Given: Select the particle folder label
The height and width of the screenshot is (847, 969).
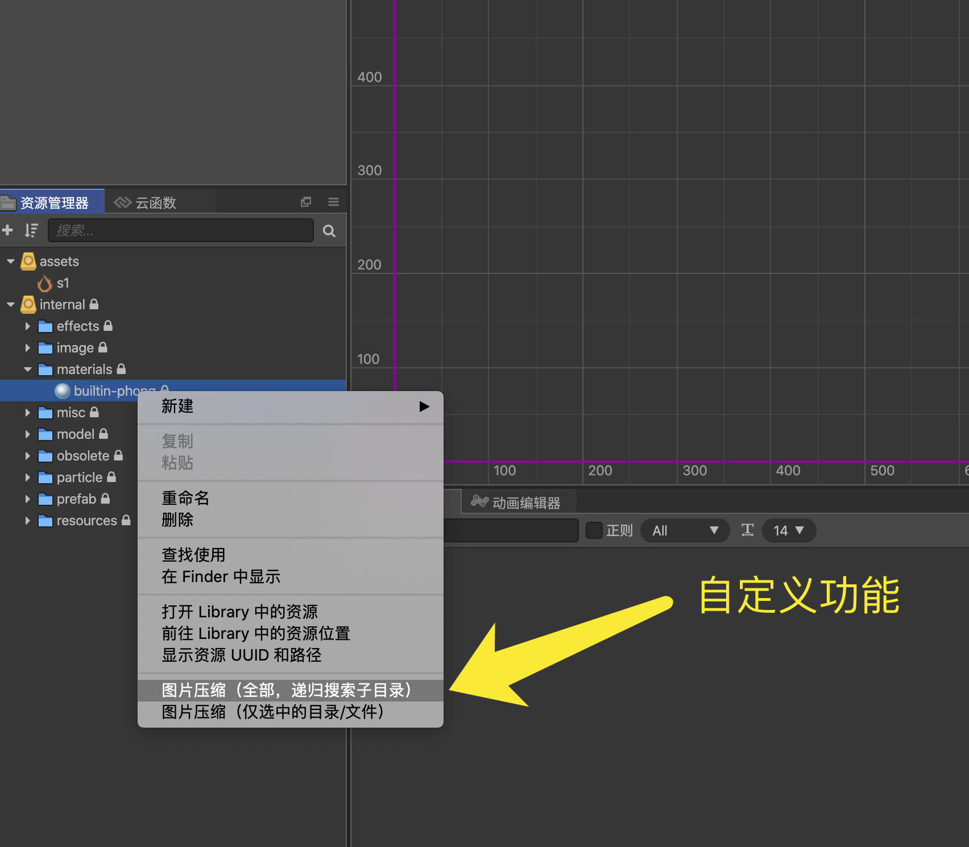Looking at the screenshot, I should [80, 478].
